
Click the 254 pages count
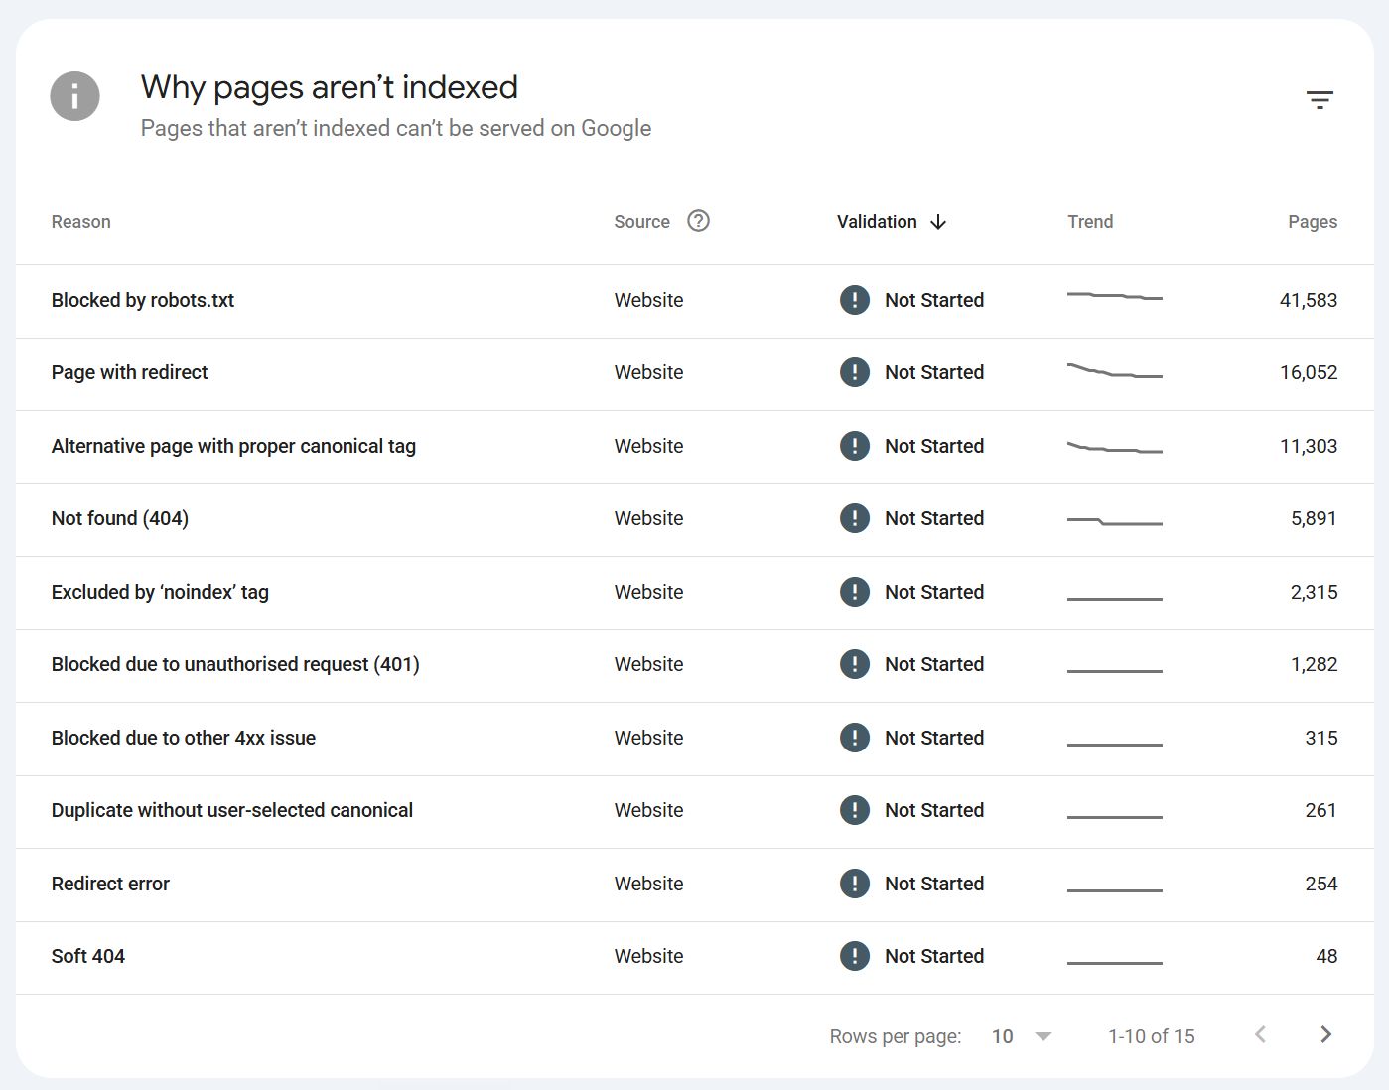tap(1321, 884)
